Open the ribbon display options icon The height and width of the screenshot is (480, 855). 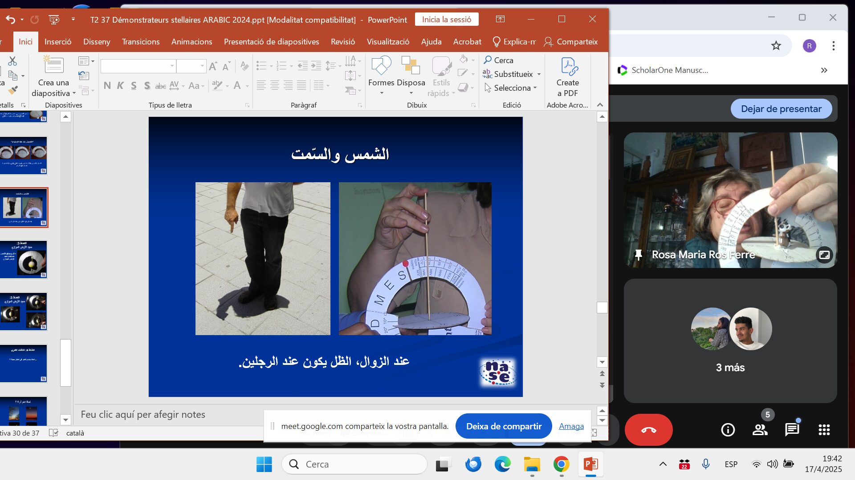pos(500,19)
